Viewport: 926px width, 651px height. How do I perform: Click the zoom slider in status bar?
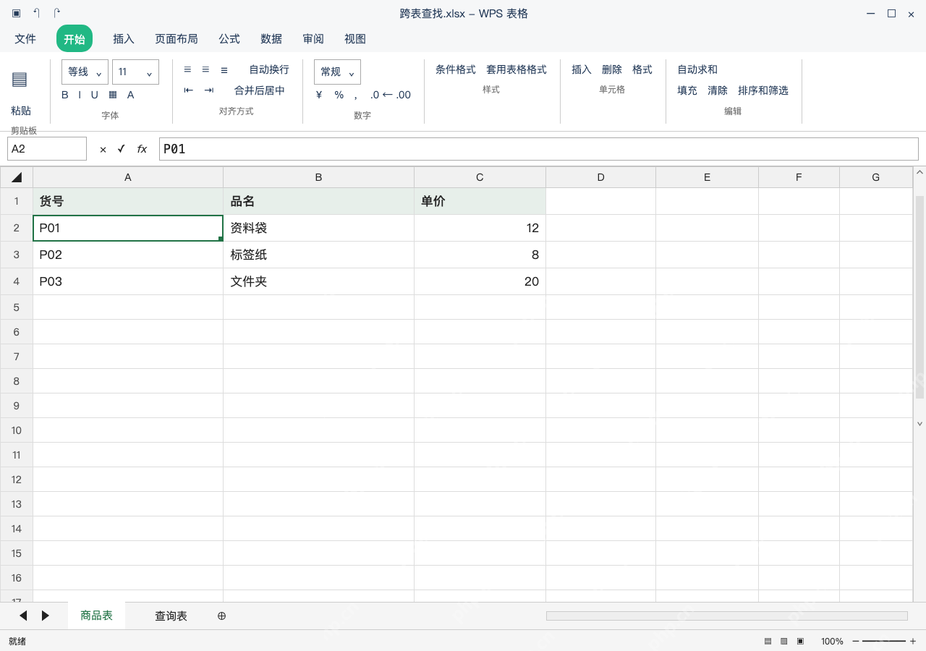(884, 641)
